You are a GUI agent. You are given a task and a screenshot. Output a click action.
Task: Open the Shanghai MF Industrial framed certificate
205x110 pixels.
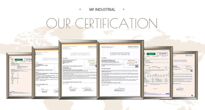[x=120, y=70]
